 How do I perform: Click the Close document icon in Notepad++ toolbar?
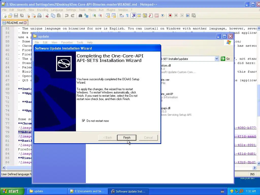click(28, 15)
